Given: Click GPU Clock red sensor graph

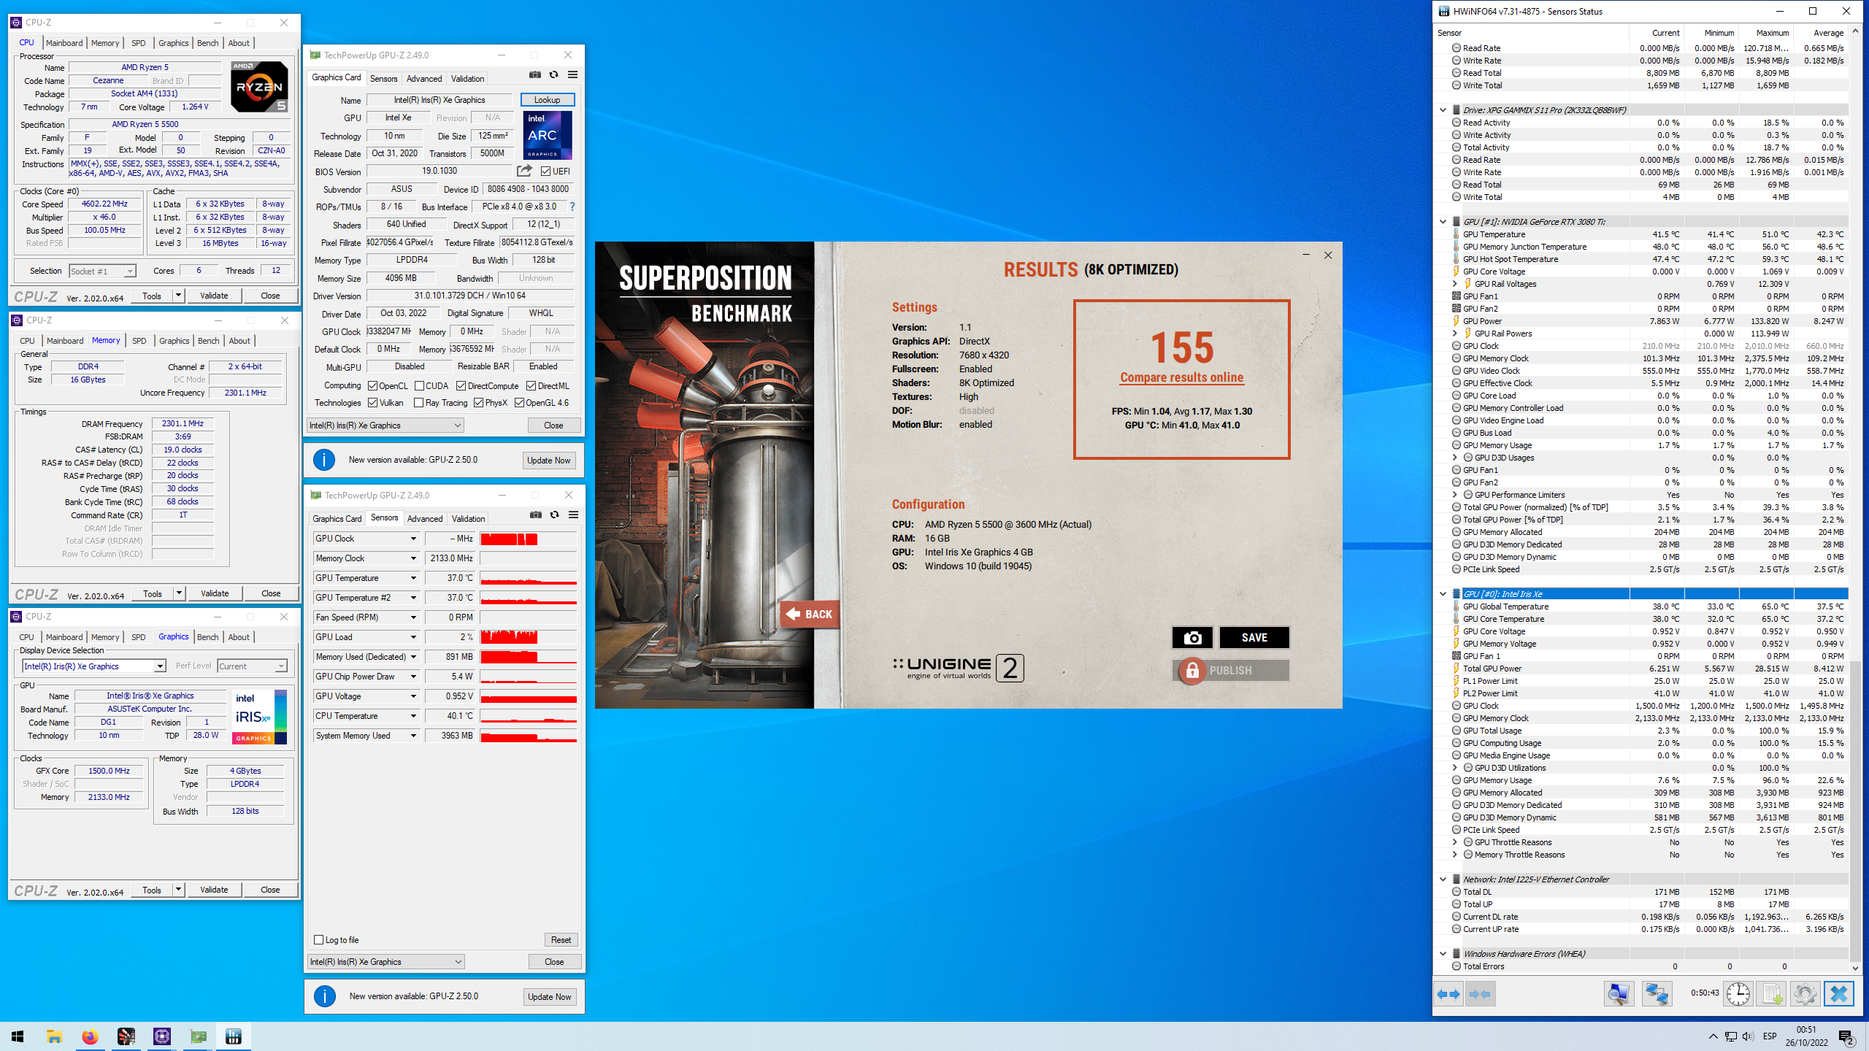Looking at the screenshot, I should point(529,539).
